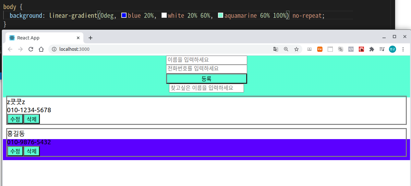Focus the 전화번호를 입력하세요 phone field
This screenshot has height=186, width=411.
(207, 69)
